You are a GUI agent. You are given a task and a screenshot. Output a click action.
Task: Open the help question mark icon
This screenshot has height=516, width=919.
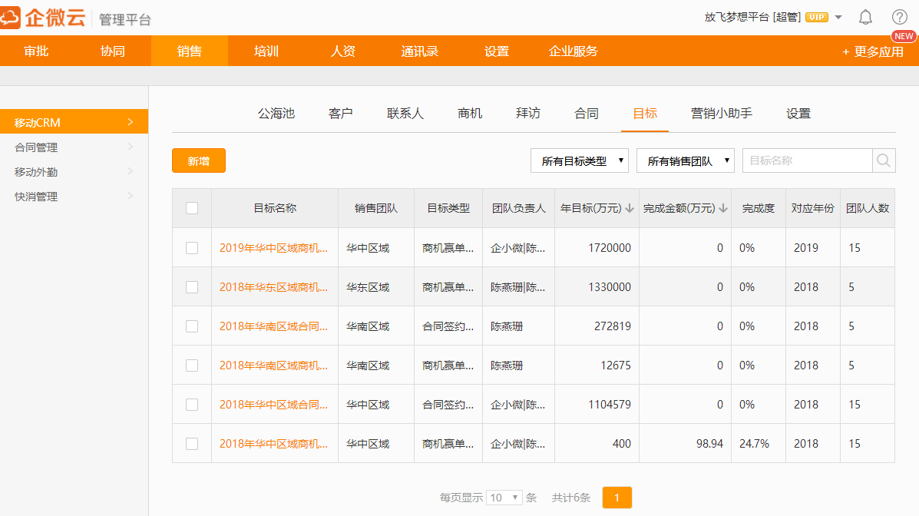click(x=899, y=17)
